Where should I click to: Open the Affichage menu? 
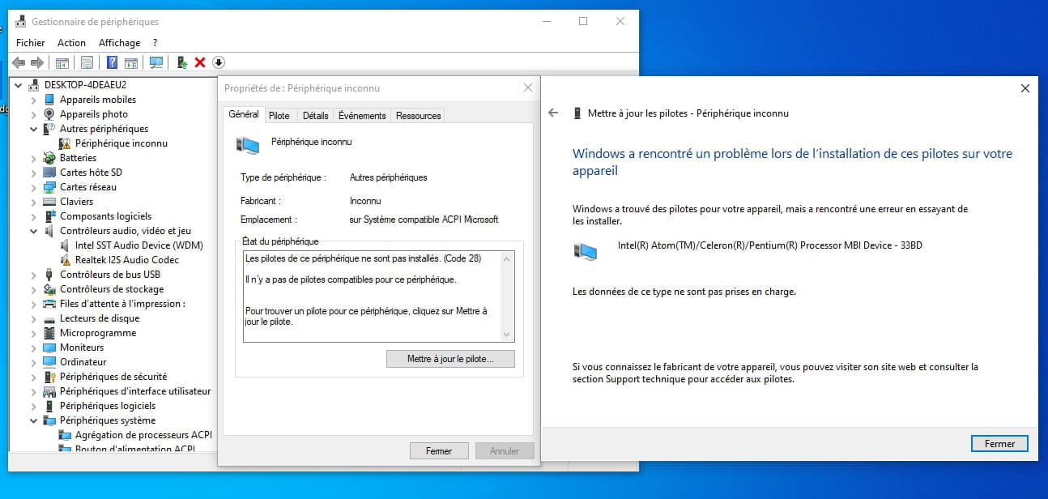[x=119, y=43]
